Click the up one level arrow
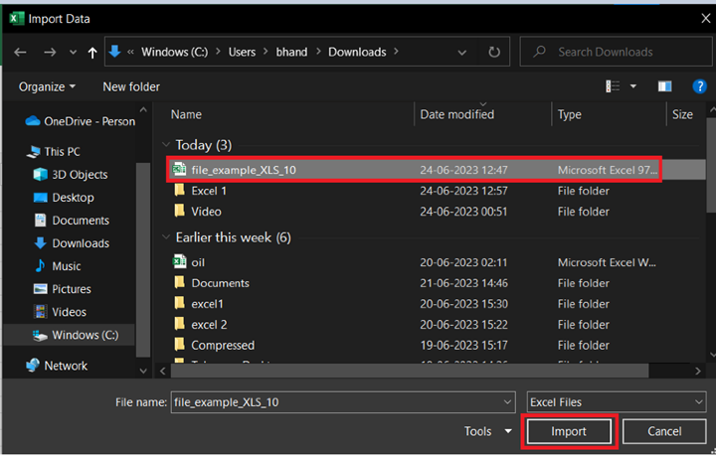 click(92, 52)
